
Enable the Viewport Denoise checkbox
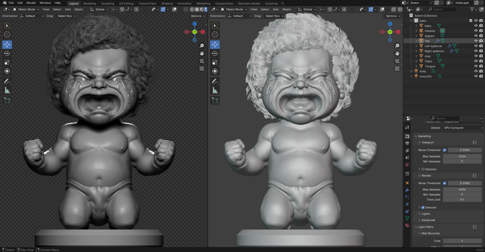coord(423,169)
